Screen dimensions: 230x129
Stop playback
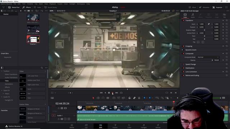[x=109, y=93]
